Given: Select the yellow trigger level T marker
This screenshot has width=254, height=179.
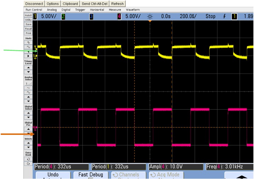Looking at the screenshot, I should (36, 48).
